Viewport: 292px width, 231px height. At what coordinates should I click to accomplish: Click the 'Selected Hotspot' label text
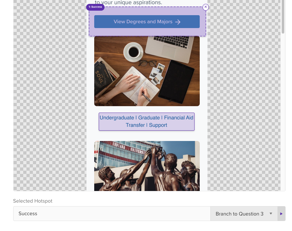(x=33, y=201)
